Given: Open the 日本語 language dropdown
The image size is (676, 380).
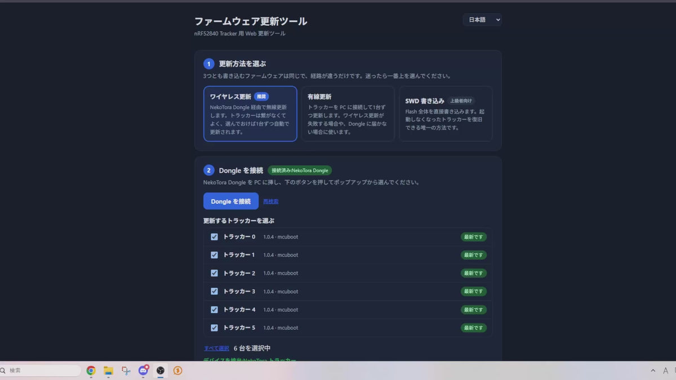Looking at the screenshot, I should point(482,20).
